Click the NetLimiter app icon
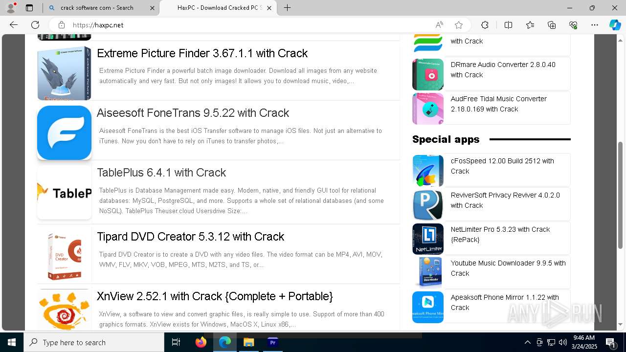 pos(428,239)
